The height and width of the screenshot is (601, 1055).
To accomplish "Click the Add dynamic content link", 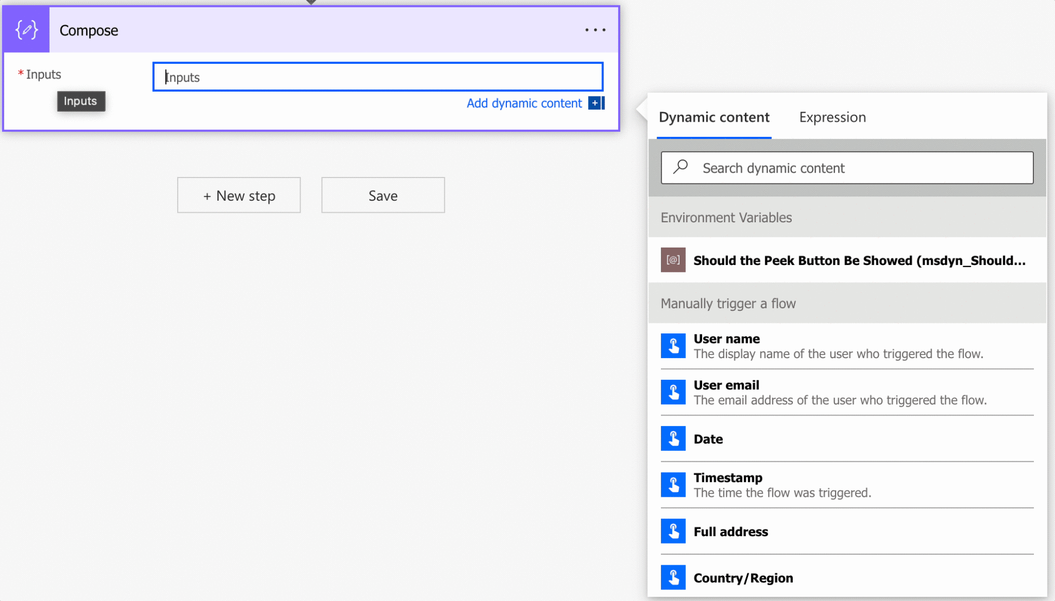I will pos(524,103).
